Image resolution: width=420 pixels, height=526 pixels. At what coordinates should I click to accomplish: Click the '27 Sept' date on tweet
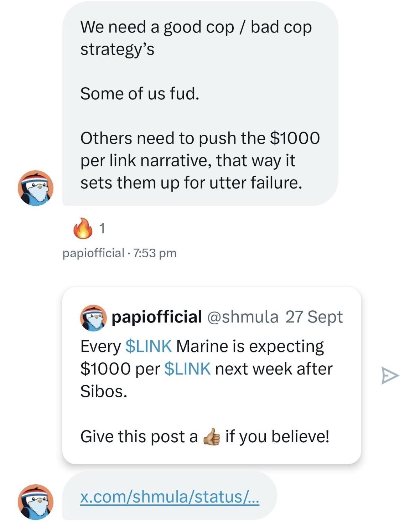point(313,317)
